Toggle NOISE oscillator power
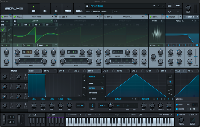 (151, 17)
